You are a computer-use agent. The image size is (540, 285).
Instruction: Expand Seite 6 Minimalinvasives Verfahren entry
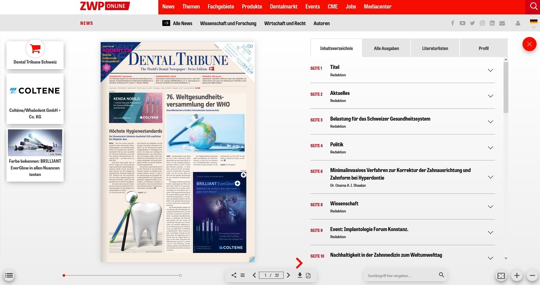[491, 177]
